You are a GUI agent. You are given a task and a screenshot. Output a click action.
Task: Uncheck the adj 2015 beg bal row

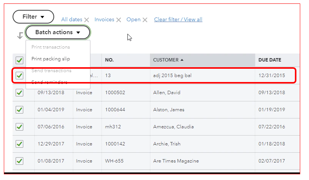(19, 76)
